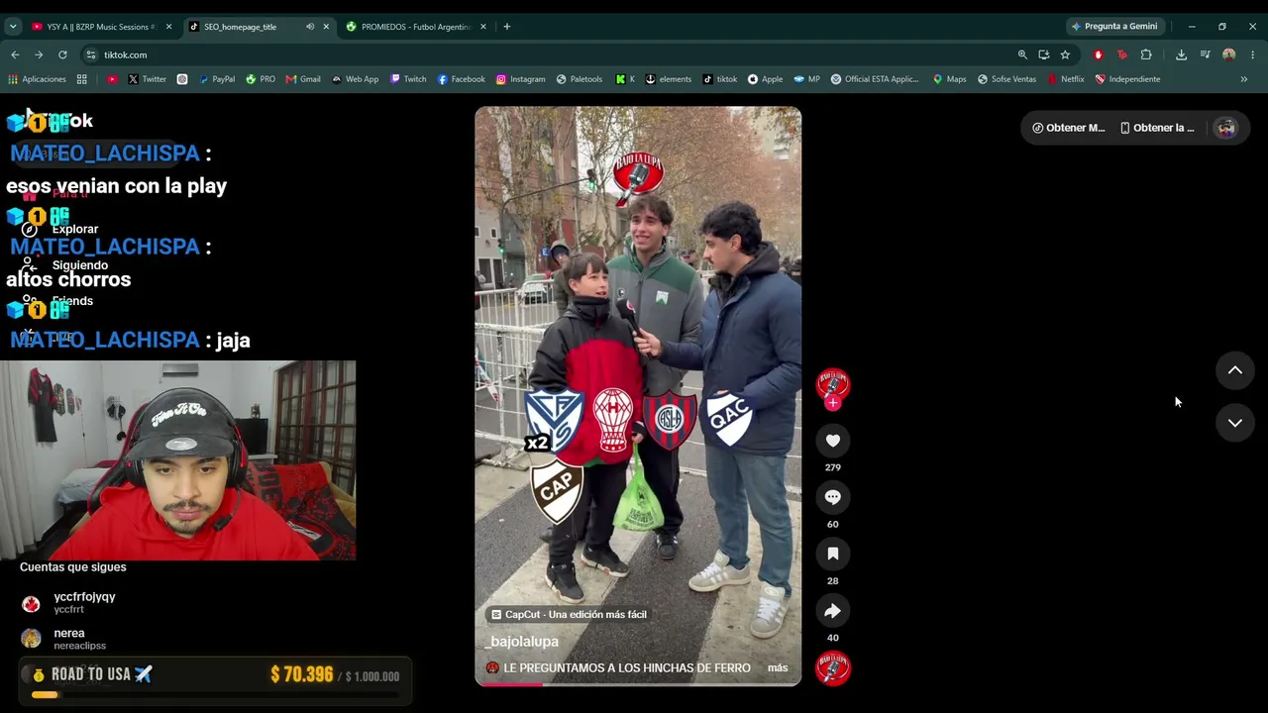Open the Chrome extensions puzzle icon
Screen dimensions: 1268x713
coord(1146,54)
